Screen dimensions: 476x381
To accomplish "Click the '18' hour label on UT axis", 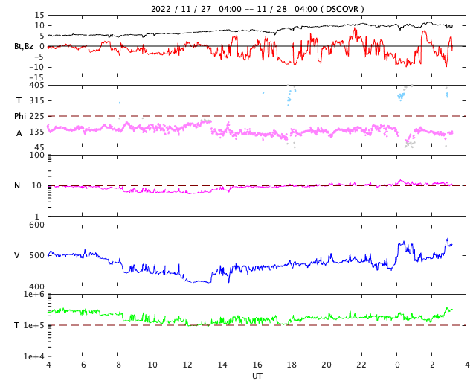I will [292, 365].
